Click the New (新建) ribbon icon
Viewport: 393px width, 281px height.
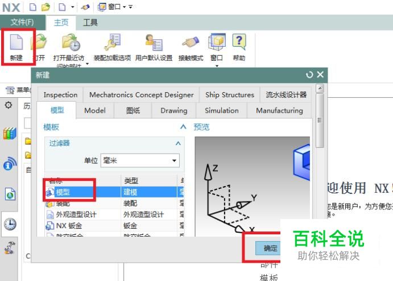16,42
